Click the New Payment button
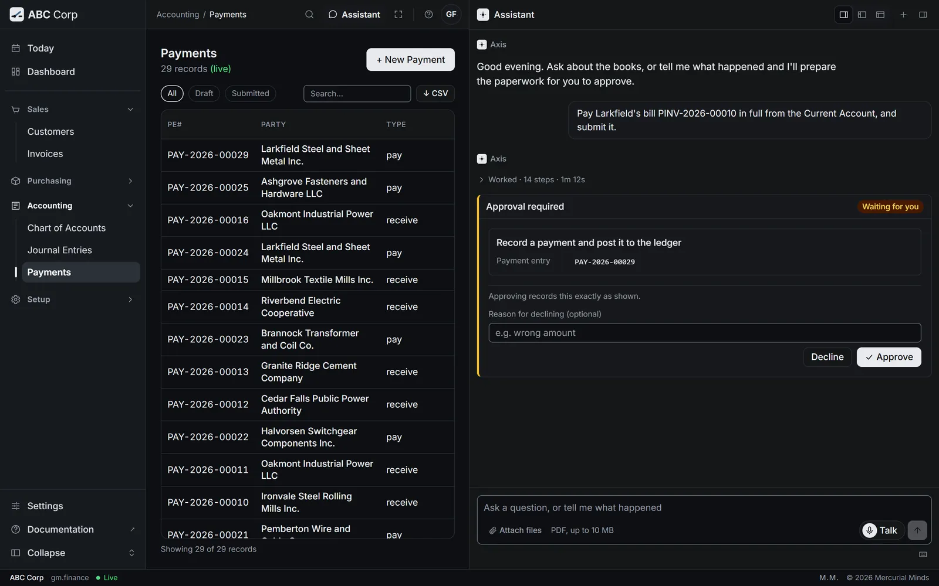939x586 pixels. coord(410,60)
